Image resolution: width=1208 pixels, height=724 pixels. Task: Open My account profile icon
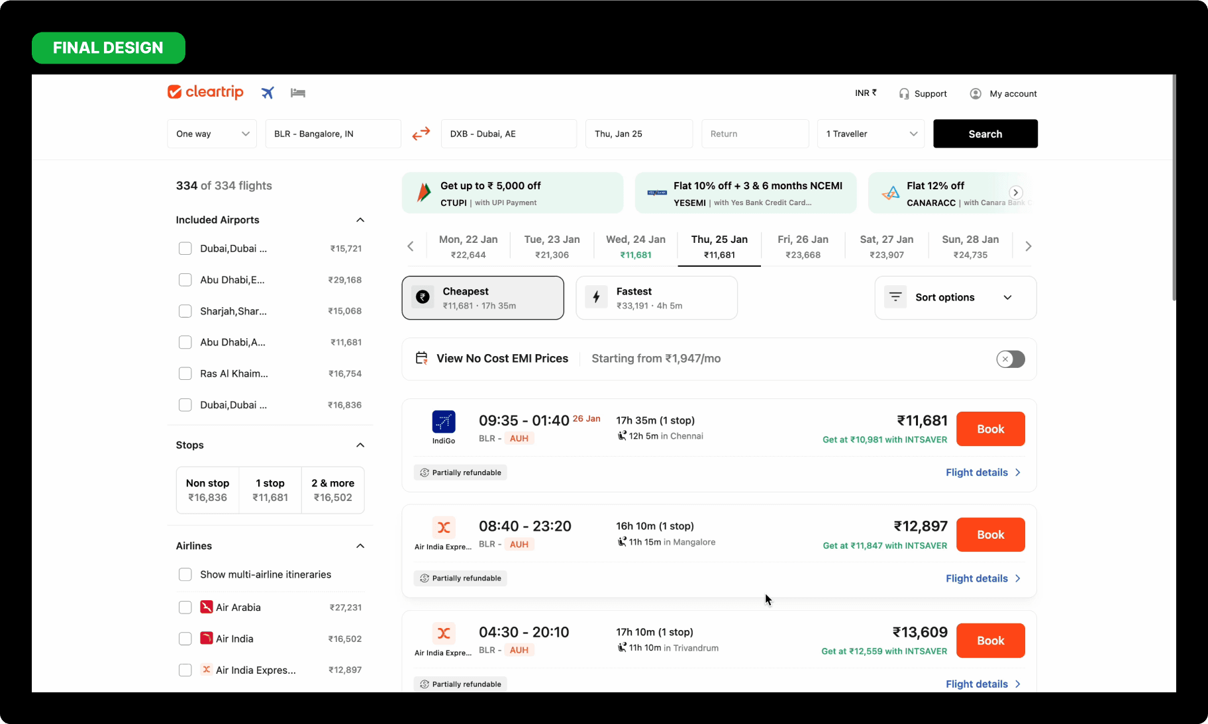coord(976,94)
